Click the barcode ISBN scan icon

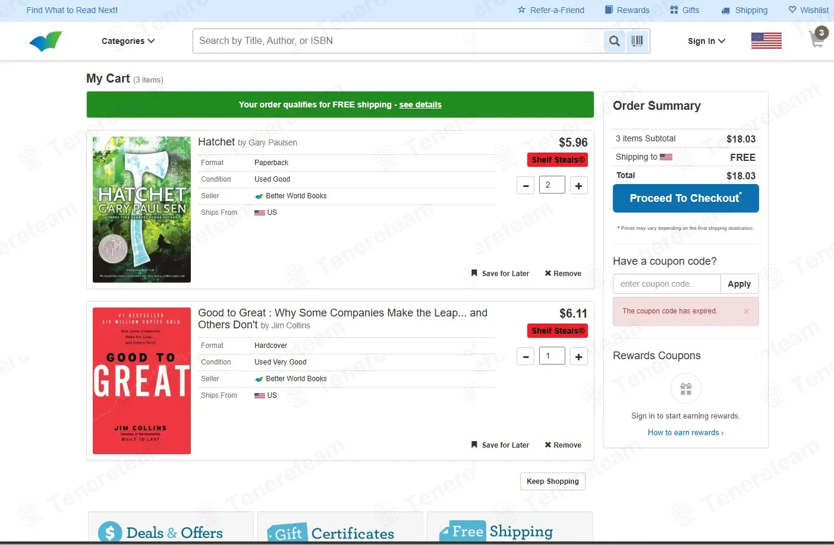point(637,41)
